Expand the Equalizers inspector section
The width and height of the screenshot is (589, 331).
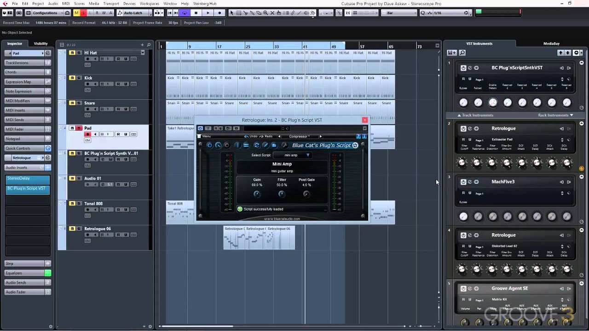pos(24,273)
